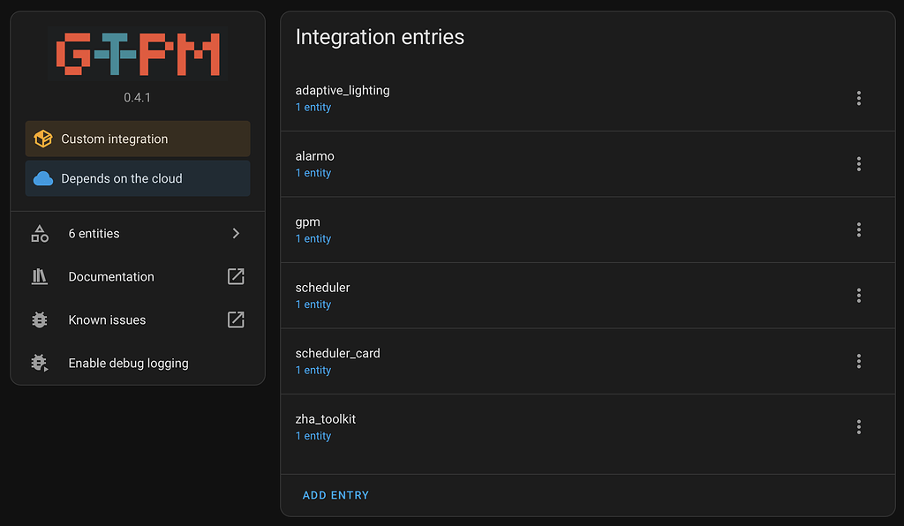The image size is (904, 526).
Task: Click the bug icon beside Known issues
Action: [39, 319]
